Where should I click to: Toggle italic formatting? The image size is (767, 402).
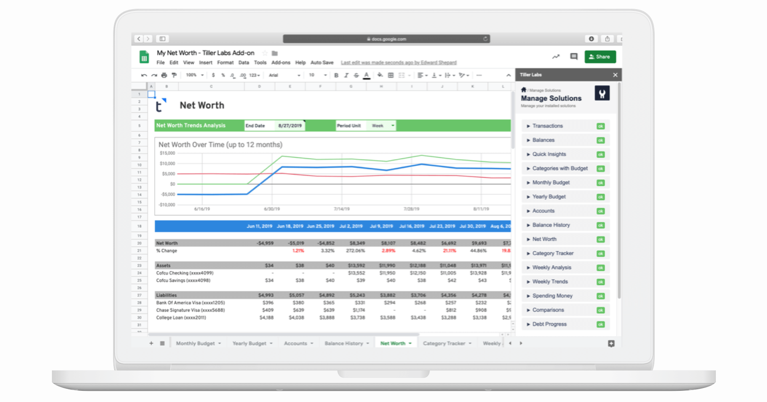coord(346,75)
